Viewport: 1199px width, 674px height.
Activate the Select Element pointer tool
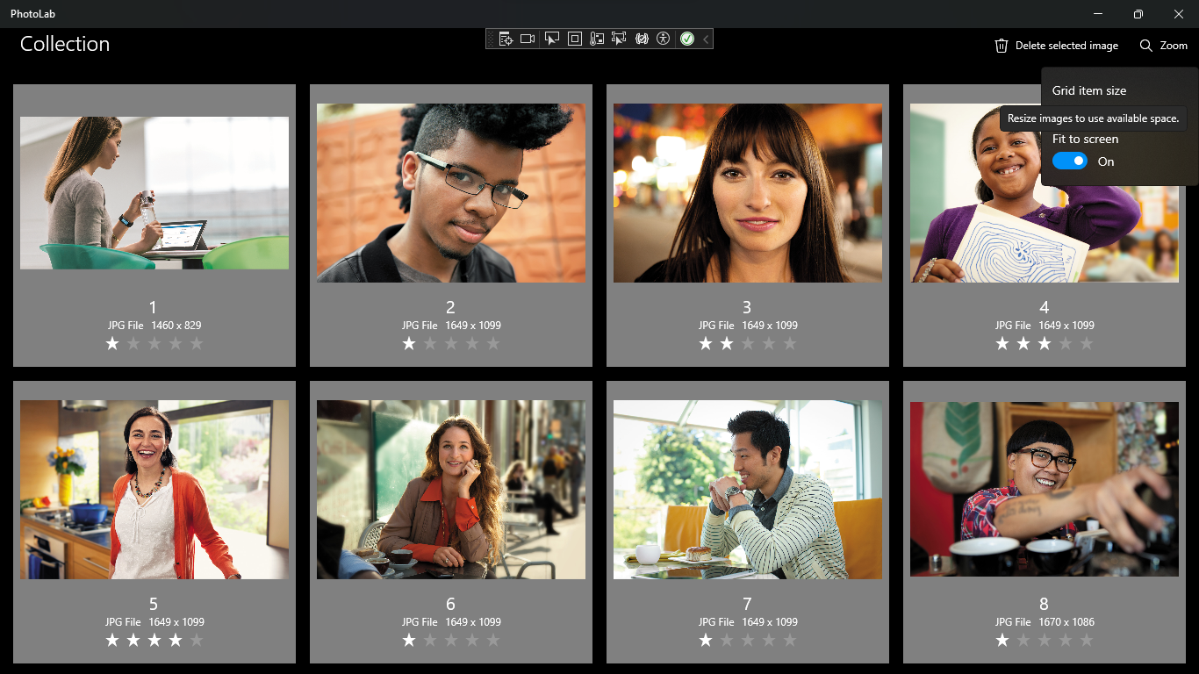(x=552, y=39)
